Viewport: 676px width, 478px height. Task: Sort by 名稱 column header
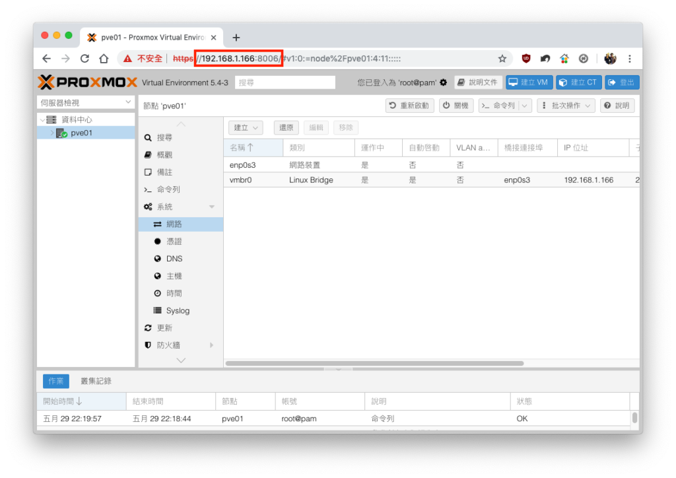(253, 148)
